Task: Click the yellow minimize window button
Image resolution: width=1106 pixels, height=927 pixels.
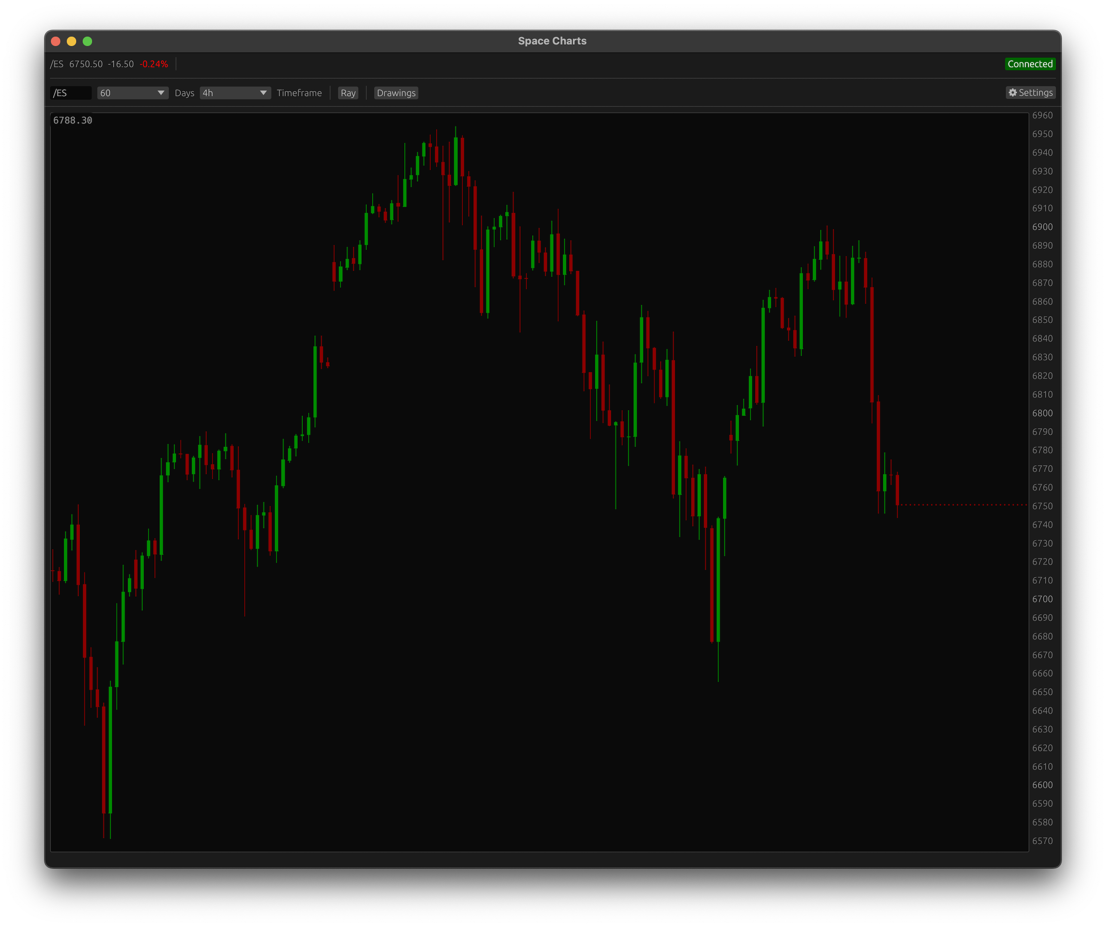Action: 72,41
